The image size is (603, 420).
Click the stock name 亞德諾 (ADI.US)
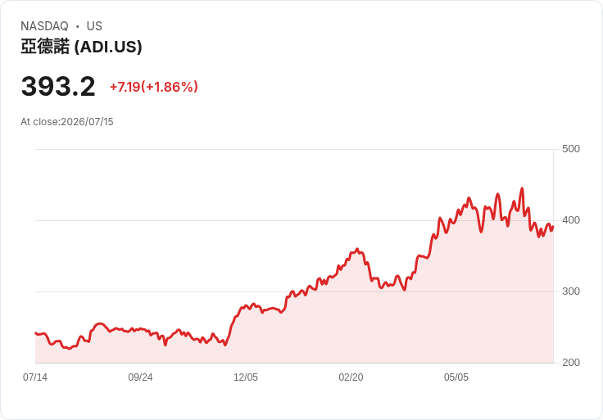[82, 47]
